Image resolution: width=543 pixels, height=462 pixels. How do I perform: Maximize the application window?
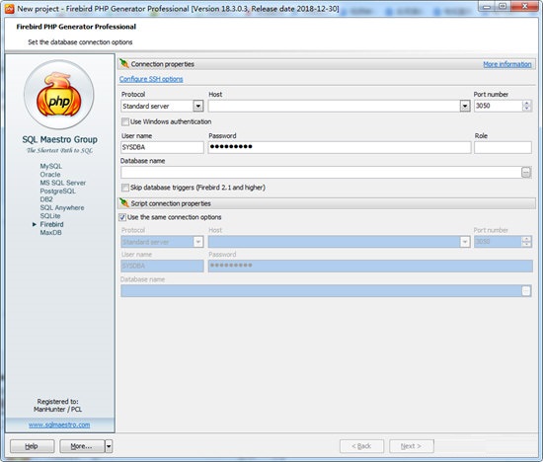click(x=503, y=6)
